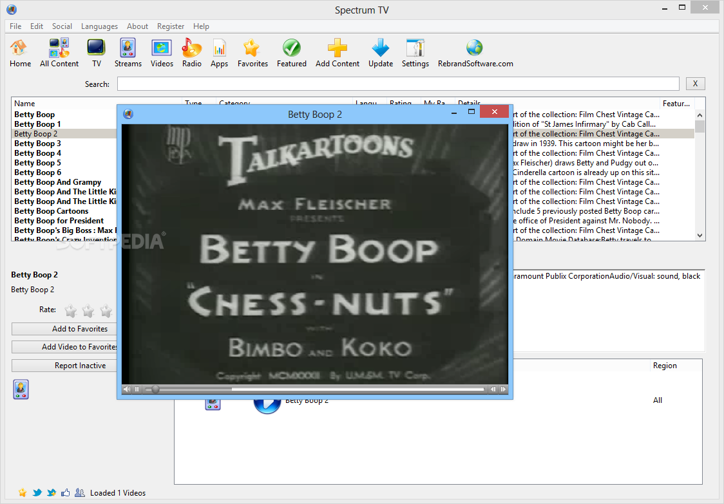Click the stream icon below Report Inactive

21,389
